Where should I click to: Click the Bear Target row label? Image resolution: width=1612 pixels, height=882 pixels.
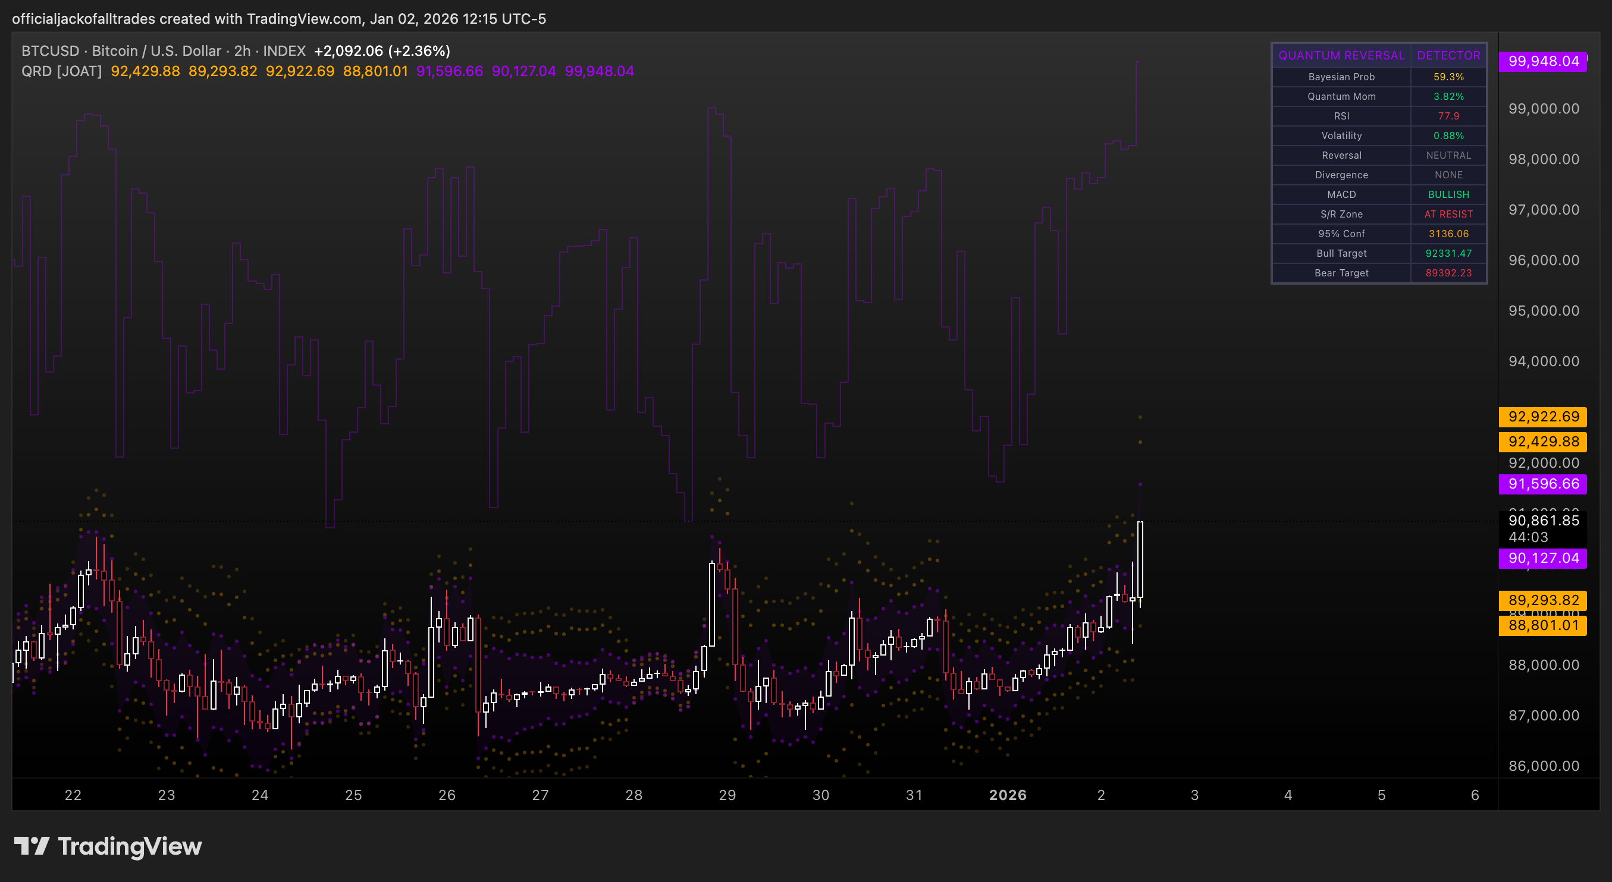tap(1341, 273)
